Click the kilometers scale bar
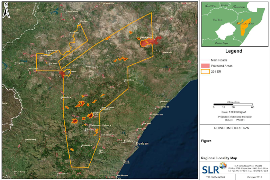This screenshot has height=180, width=270. pos(233,104)
